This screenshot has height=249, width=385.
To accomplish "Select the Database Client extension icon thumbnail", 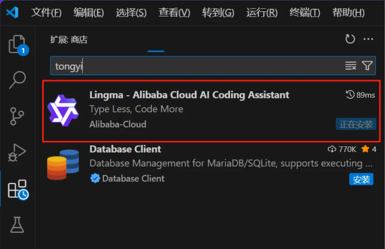I will [63, 164].
